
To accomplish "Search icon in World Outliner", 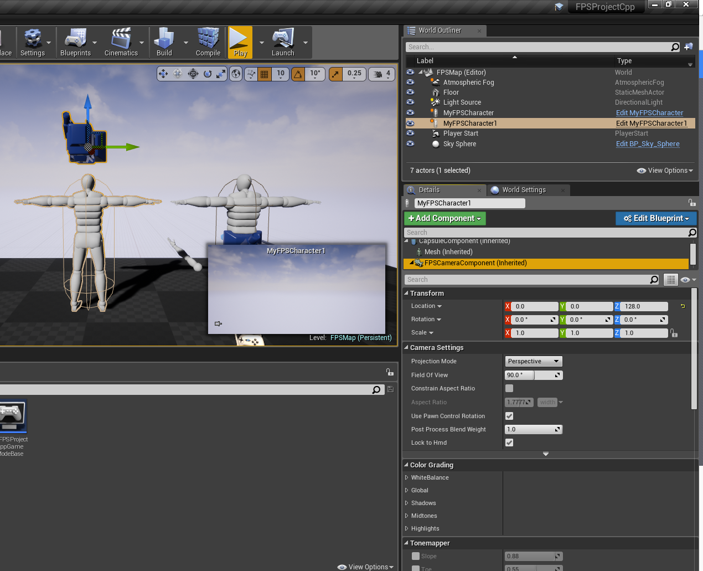I will (x=675, y=47).
